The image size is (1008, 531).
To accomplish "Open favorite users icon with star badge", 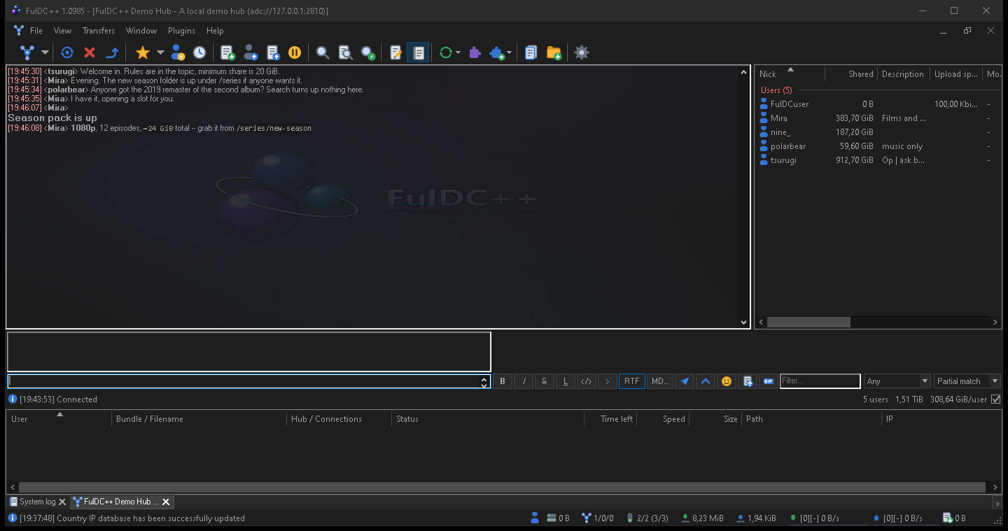I will point(178,52).
